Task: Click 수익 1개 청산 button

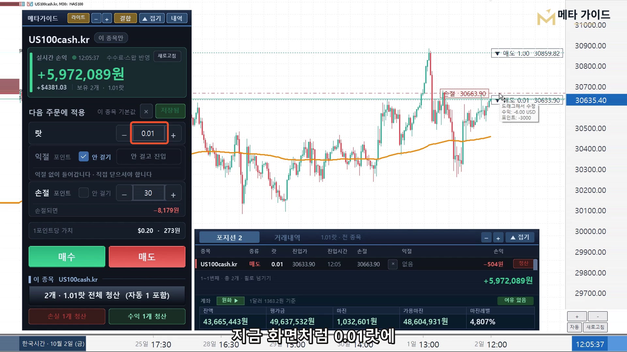Action: coord(147,316)
